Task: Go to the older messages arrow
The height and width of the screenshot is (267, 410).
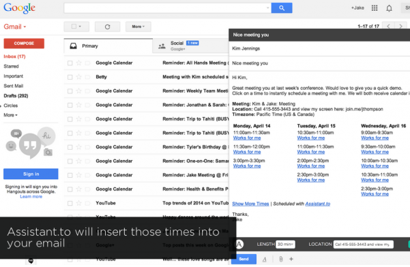Action: [400, 26]
